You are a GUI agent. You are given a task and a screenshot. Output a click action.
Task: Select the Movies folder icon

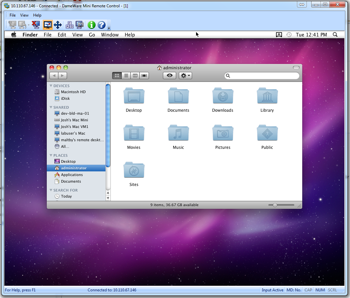coord(134,133)
